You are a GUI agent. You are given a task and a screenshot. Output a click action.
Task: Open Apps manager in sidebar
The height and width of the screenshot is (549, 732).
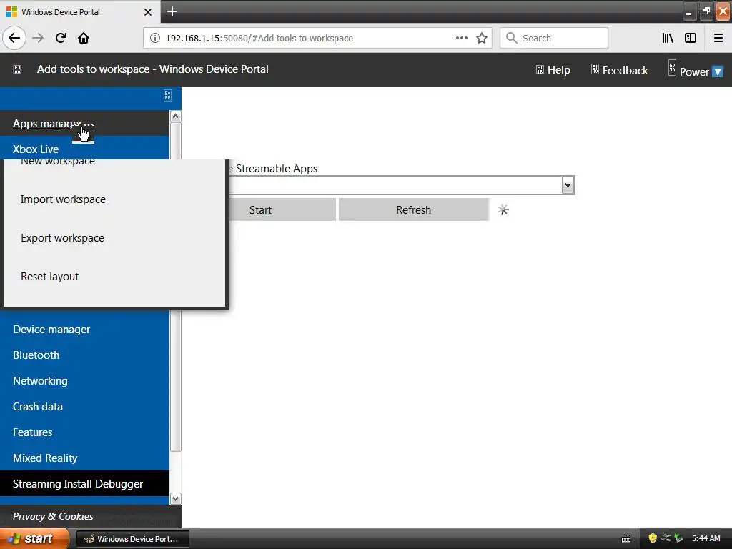[84, 123]
